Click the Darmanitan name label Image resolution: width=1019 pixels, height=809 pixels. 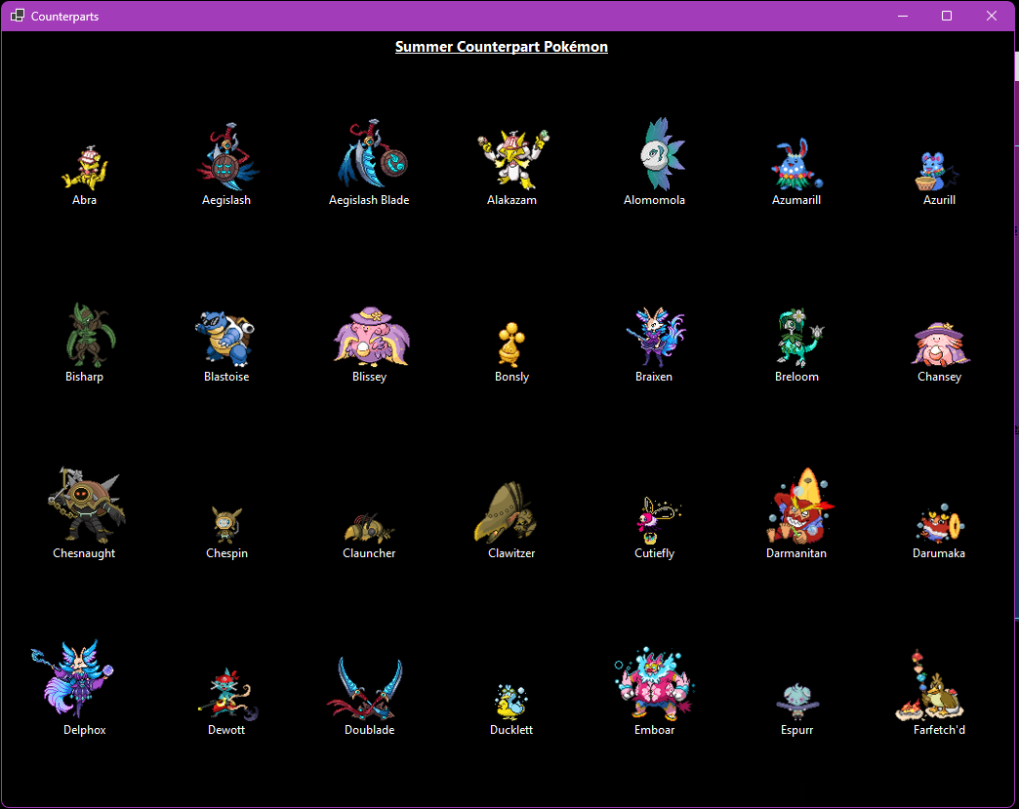tap(796, 553)
